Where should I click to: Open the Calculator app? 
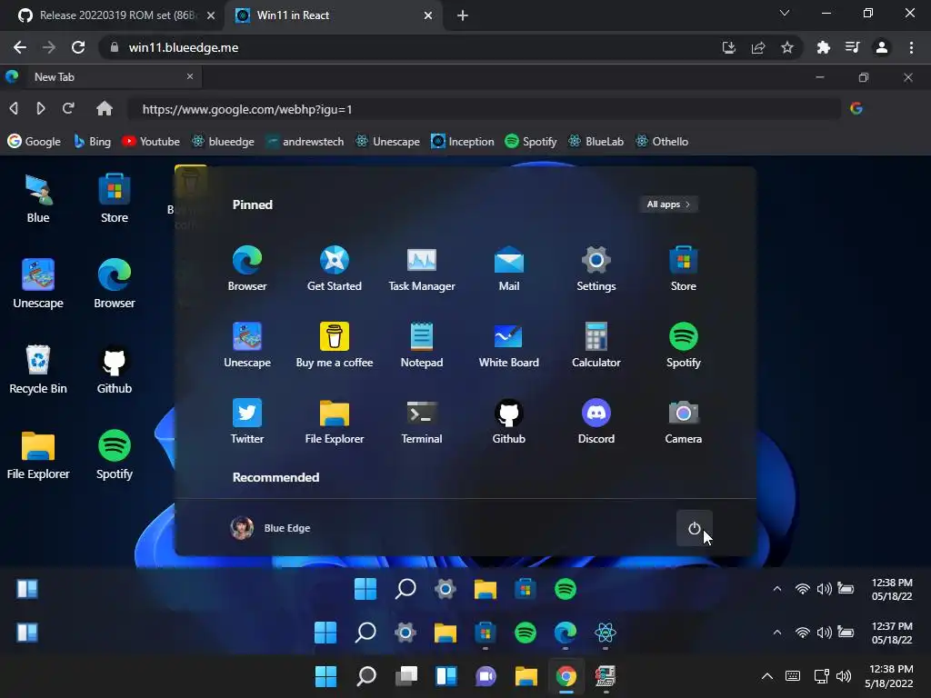596,344
